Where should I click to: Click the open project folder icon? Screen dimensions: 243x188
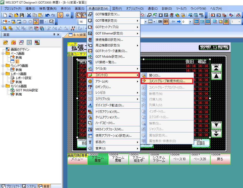16,15
